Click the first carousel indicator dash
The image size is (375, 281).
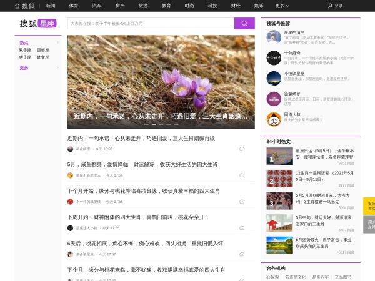point(146,124)
